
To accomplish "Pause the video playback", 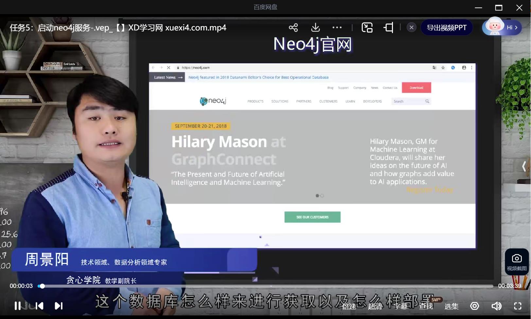I will pos(18,306).
